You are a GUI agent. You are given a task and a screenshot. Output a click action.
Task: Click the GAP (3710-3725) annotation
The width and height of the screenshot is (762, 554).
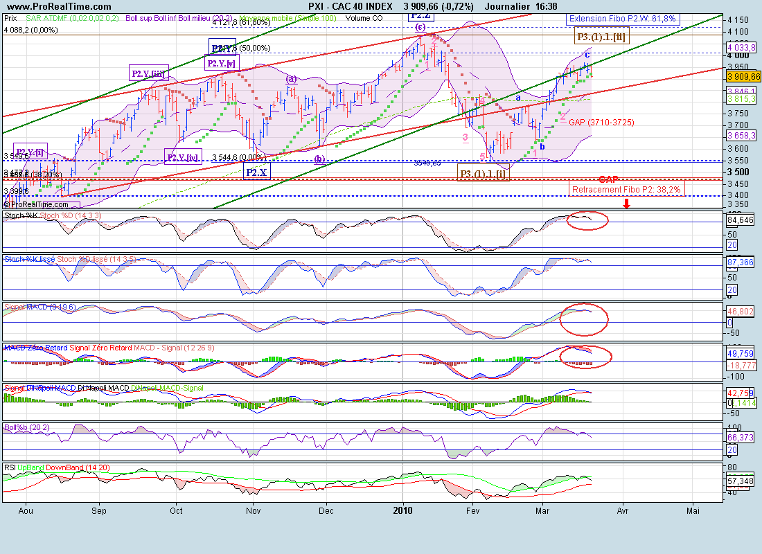pos(601,123)
